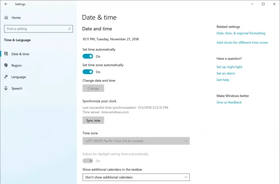Click the current date and time text
Image resolution: width=280 pixels, height=184 pixels.
110,39
